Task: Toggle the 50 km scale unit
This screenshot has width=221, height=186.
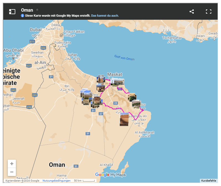Action: click(x=84, y=180)
